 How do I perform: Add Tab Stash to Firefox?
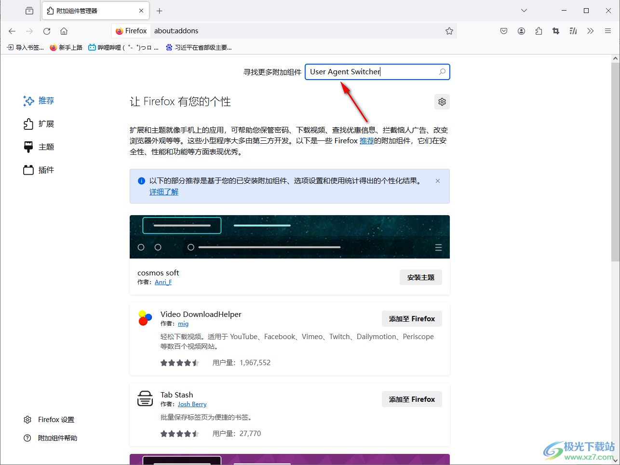[412, 399]
